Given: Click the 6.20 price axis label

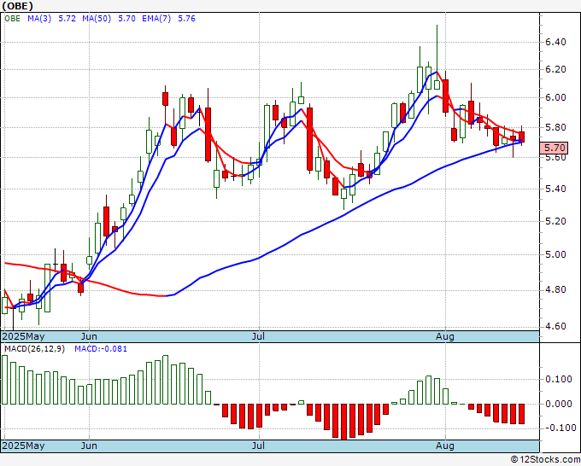Looking at the screenshot, I should 555,69.
